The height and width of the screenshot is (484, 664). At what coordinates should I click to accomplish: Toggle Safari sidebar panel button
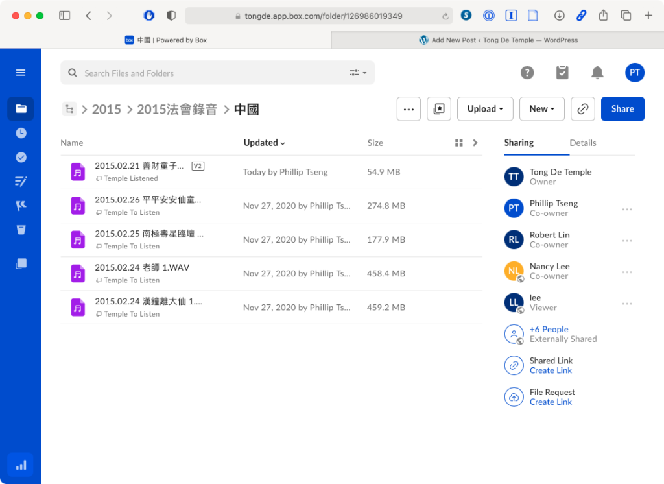pos(65,16)
